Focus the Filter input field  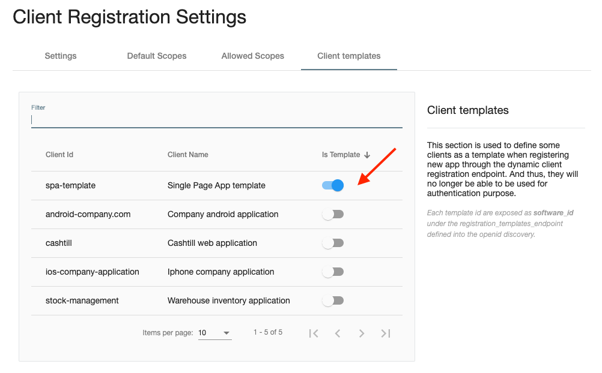216,119
